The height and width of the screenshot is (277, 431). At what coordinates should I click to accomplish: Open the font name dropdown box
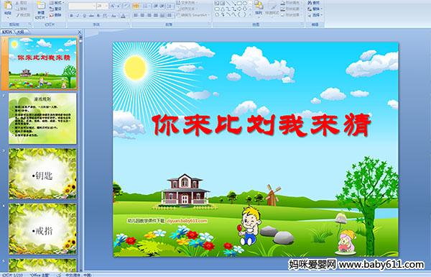coord(82,6)
